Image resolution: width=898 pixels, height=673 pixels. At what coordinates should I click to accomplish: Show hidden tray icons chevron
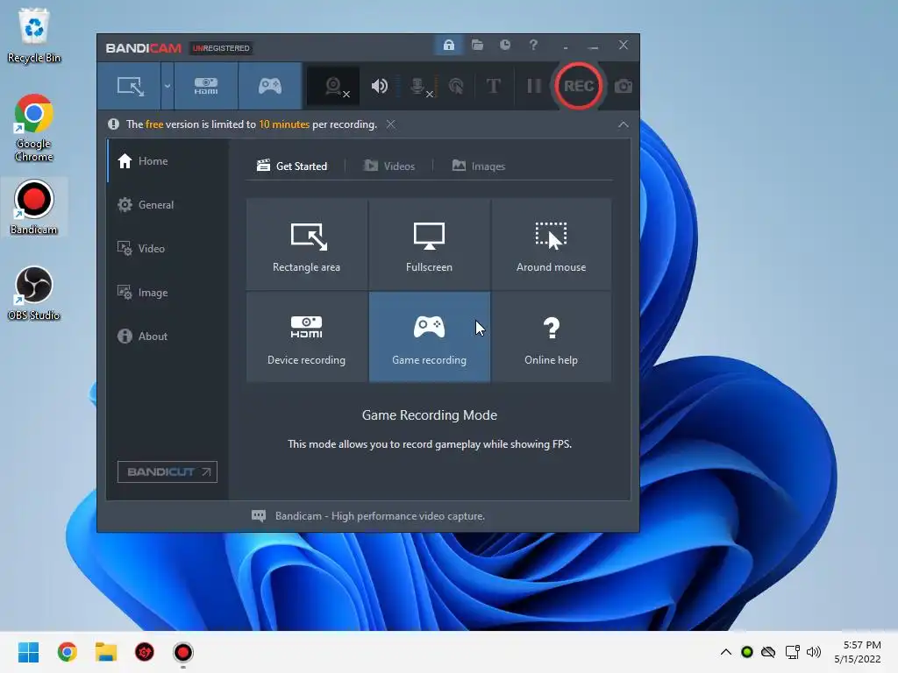725,652
